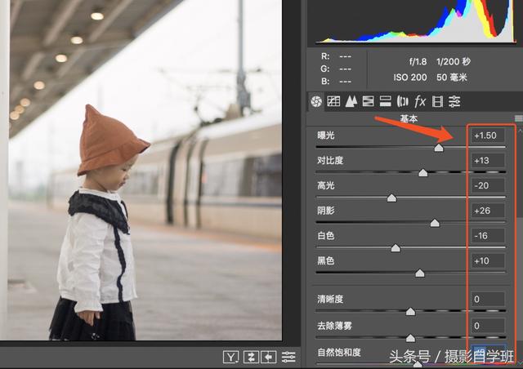Click the 对比度 label

pos(330,160)
